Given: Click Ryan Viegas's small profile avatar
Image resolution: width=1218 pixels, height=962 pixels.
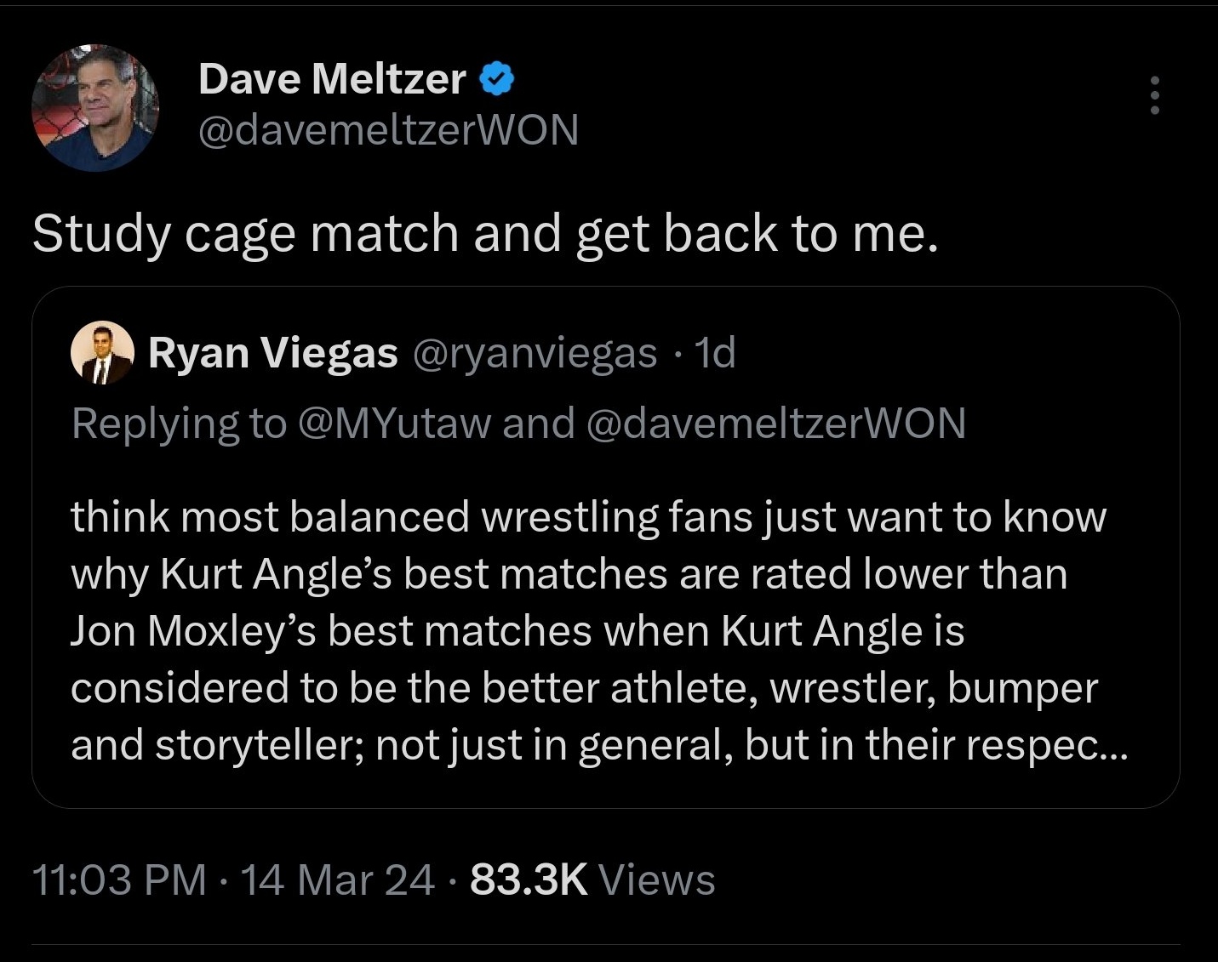Looking at the screenshot, I should [x=102, y=353].
